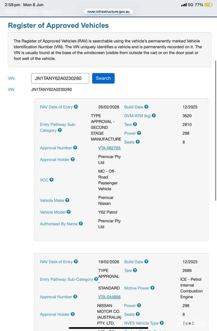
Task: Click the displayed VIN JN1TANY62A0230280 below the search field
Action: (51, 89)
